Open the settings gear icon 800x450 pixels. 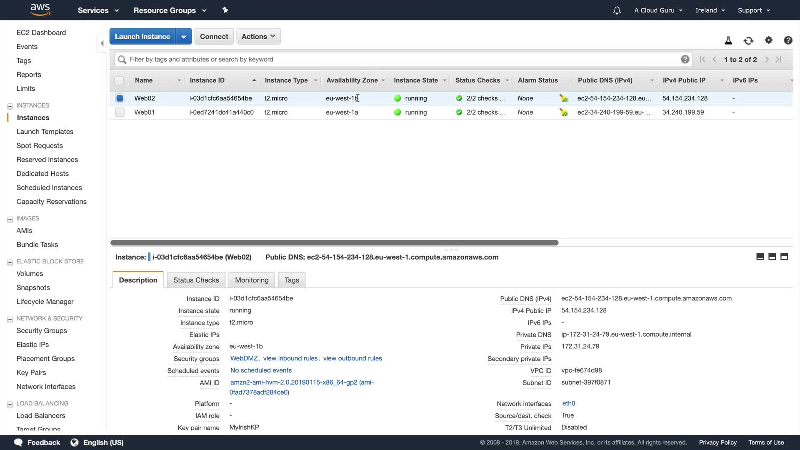(768, 40)
